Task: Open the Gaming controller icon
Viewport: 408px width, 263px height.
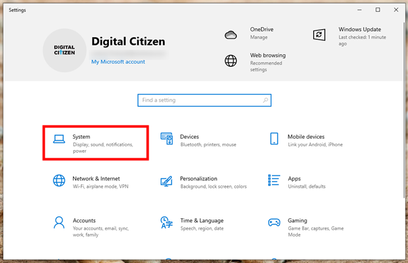Action: pos(274,223)
